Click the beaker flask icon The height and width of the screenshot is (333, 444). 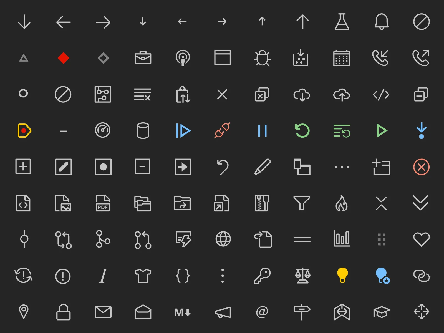click(342, 22)
